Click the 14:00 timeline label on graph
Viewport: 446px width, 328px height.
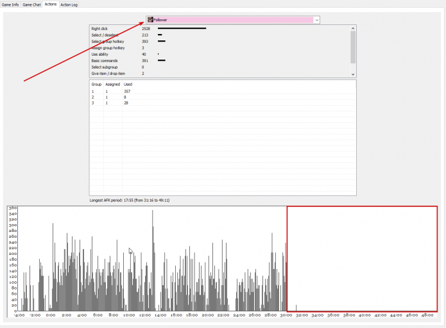pos(160,315)
